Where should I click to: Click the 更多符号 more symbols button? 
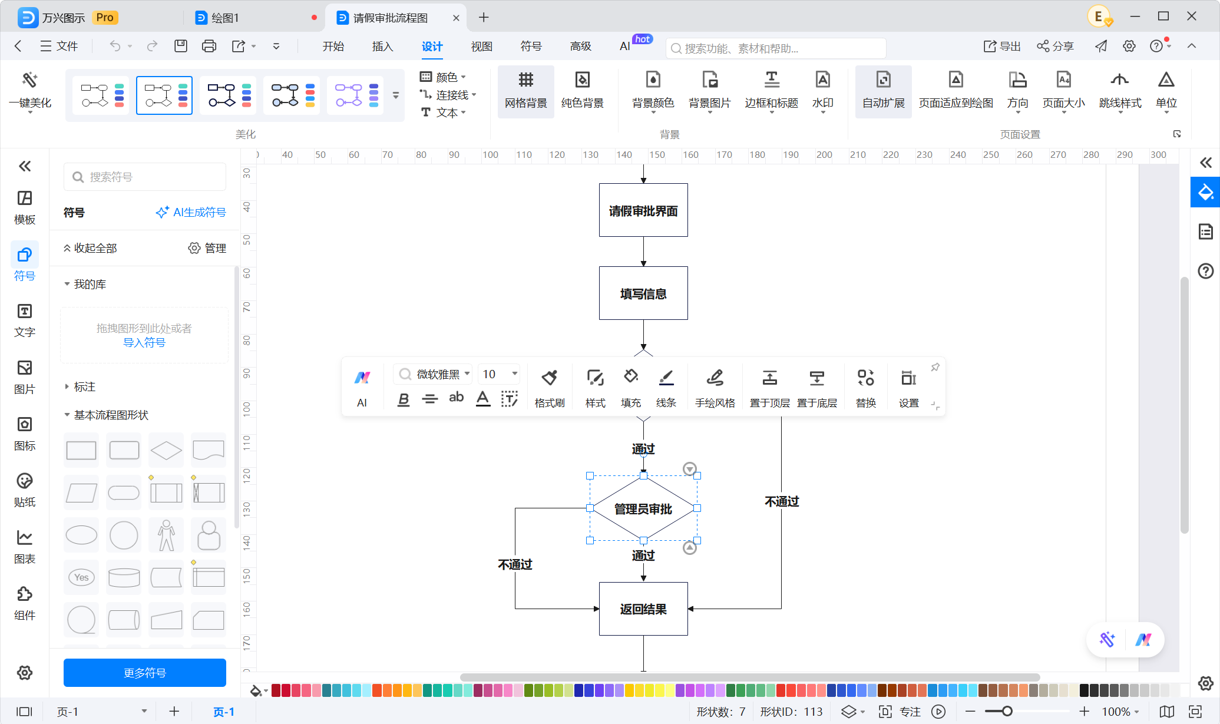tap(145, 673)
